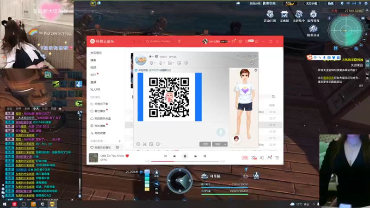Switch game chat to 个人 tab
Screen dimensions: 370x208
[x=36, y=109]
